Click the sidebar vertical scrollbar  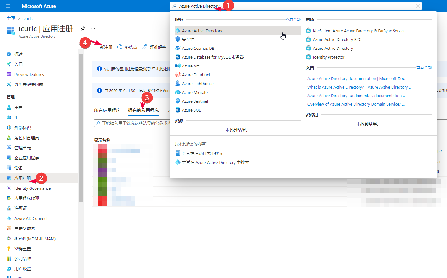click(81, 128)
